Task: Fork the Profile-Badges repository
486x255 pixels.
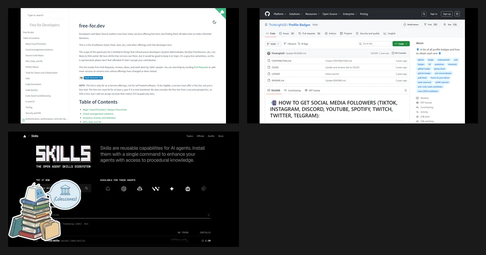Action: tap(431, 24)
